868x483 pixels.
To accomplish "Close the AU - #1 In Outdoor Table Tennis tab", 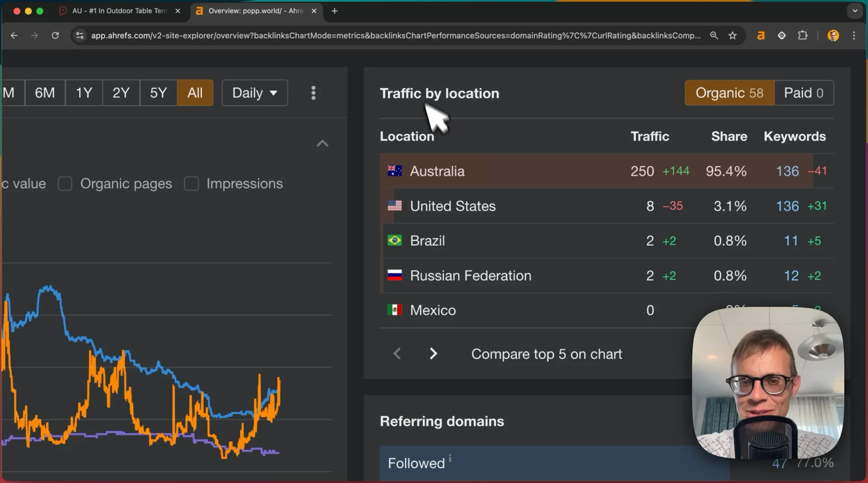I will tap(178, 11).
